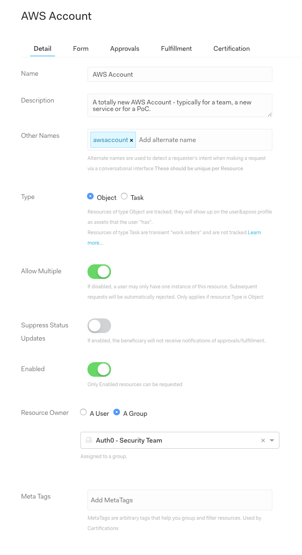Enable Suppress Status Updates
Viewport: 302px width, 555px height.
(x=99, y=325)
